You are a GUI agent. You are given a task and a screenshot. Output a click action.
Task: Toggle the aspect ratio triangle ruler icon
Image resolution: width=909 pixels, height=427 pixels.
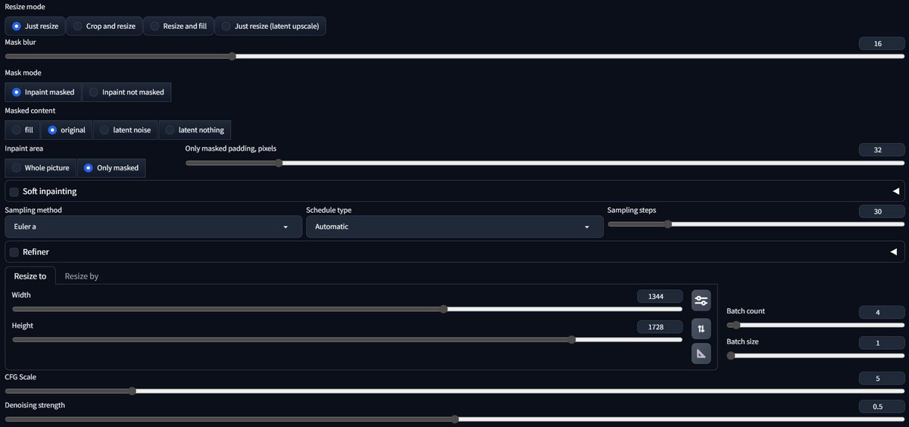point(701,354)
